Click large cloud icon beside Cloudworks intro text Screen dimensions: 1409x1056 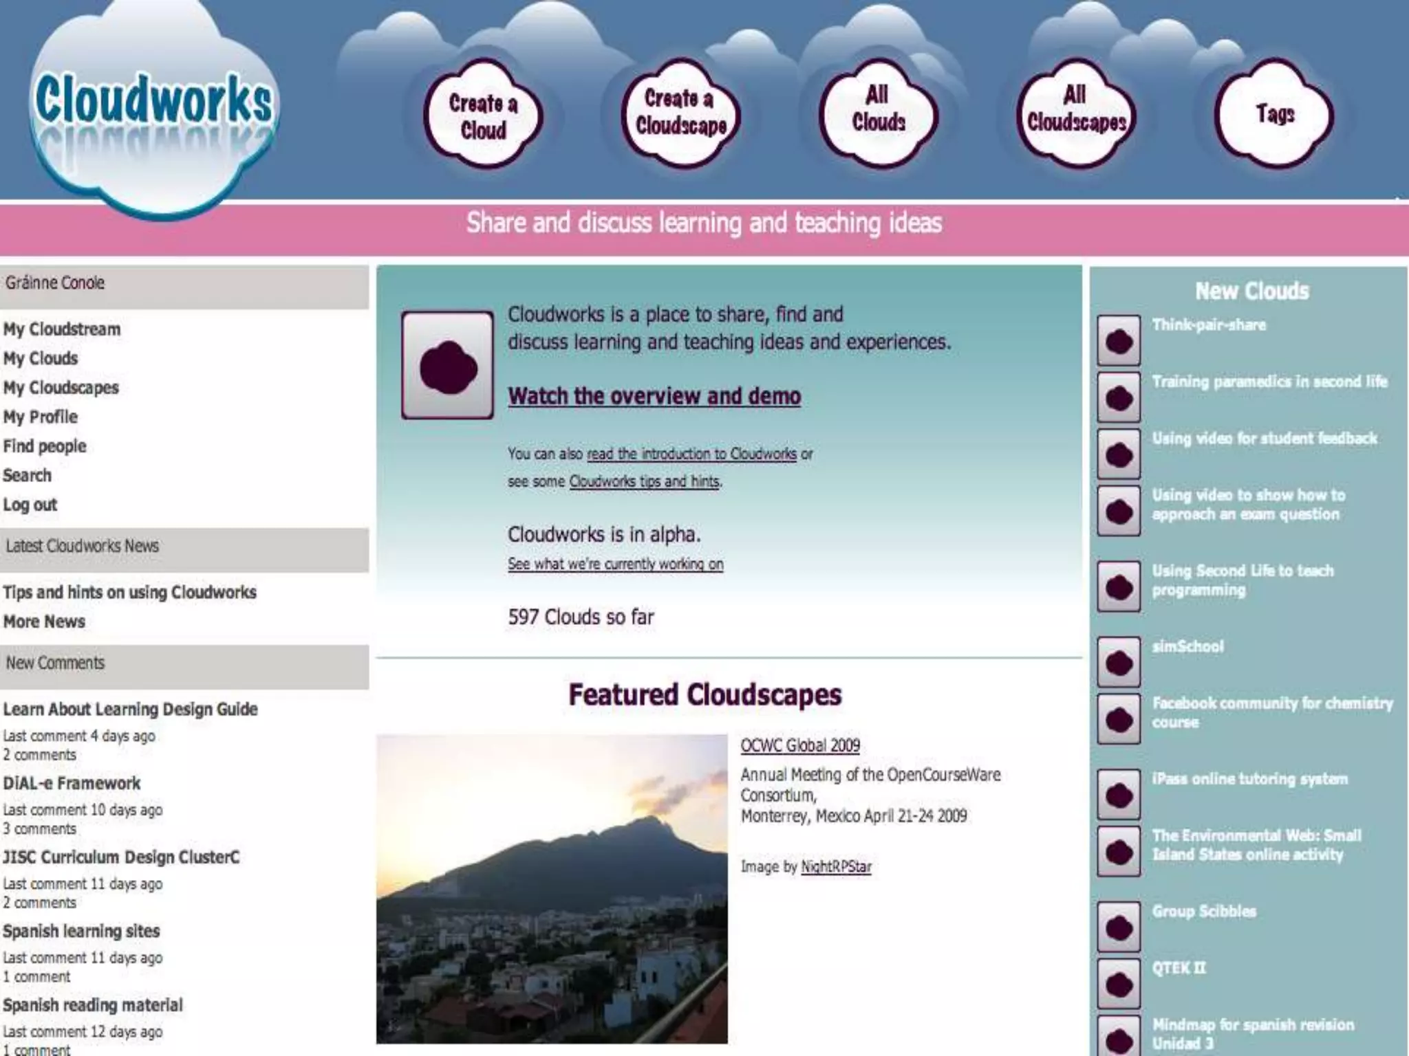point(447,365)
